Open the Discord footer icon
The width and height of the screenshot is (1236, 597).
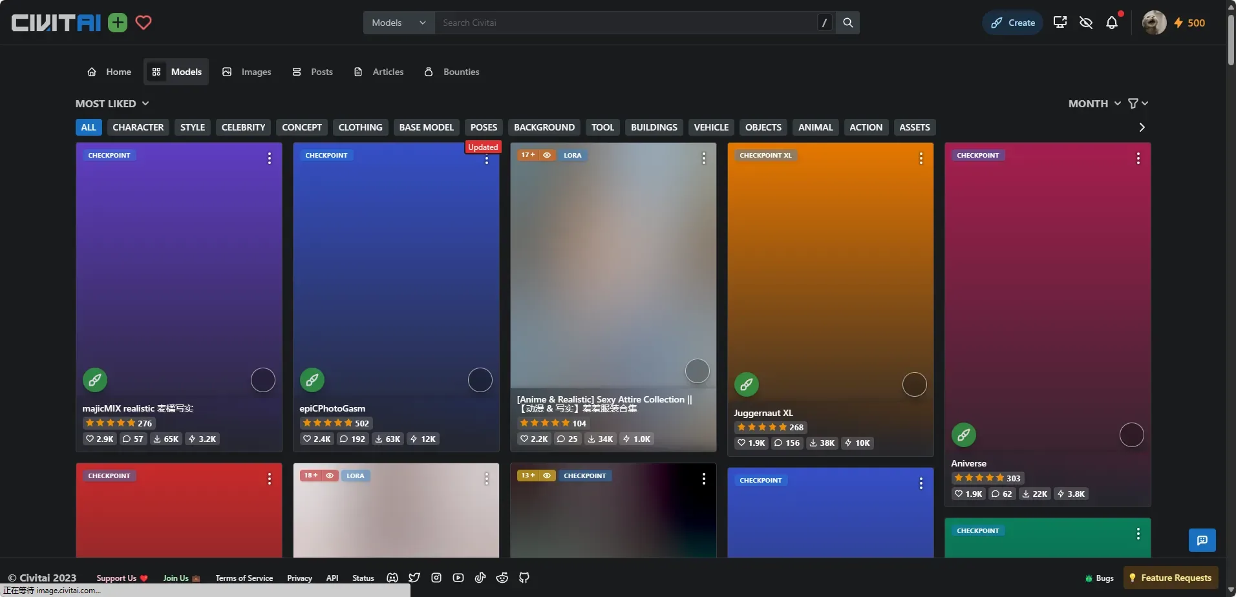[x=392, y=578]
